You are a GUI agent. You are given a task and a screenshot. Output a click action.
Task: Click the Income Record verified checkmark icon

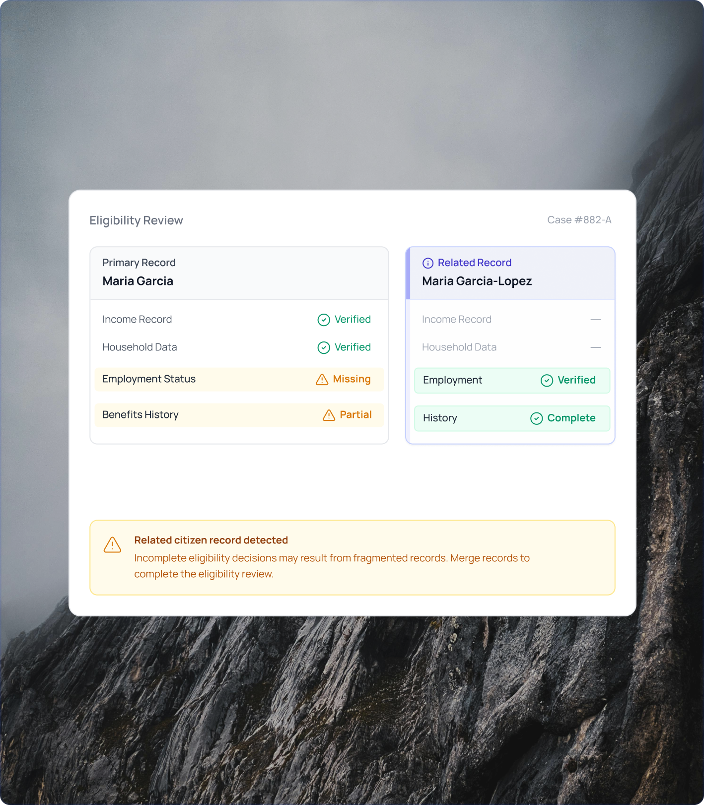pyautogui.click(x=324, y=320)
